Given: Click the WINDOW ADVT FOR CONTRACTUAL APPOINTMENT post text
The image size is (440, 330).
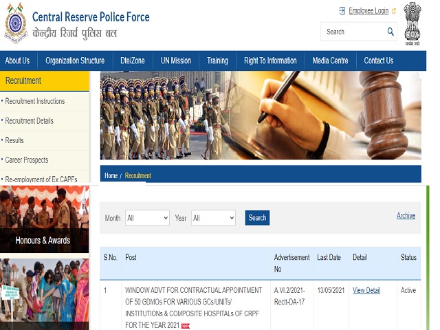Looking at the screenshot, I should coord(193,307).
